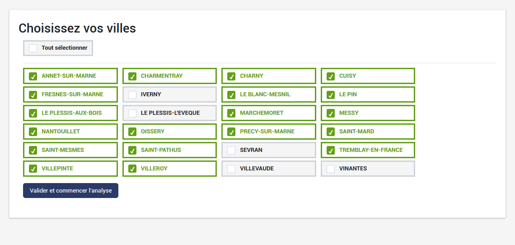Screen dimensions: 515x245
Task: Click Valider et commencer l'analyse button
Action: tap(70, 191)
